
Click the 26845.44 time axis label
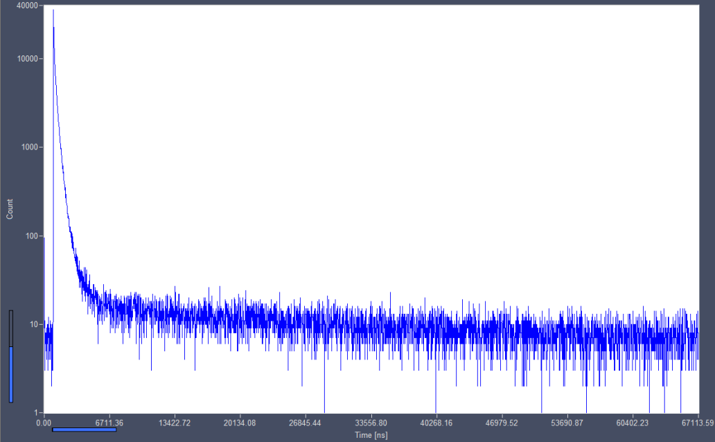point(305,423)
